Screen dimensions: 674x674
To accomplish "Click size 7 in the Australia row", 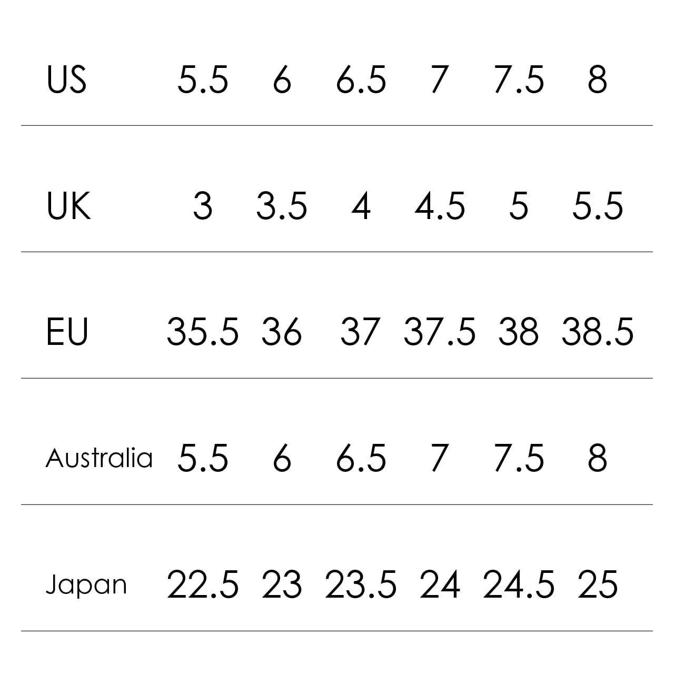I will coord(439,458).
